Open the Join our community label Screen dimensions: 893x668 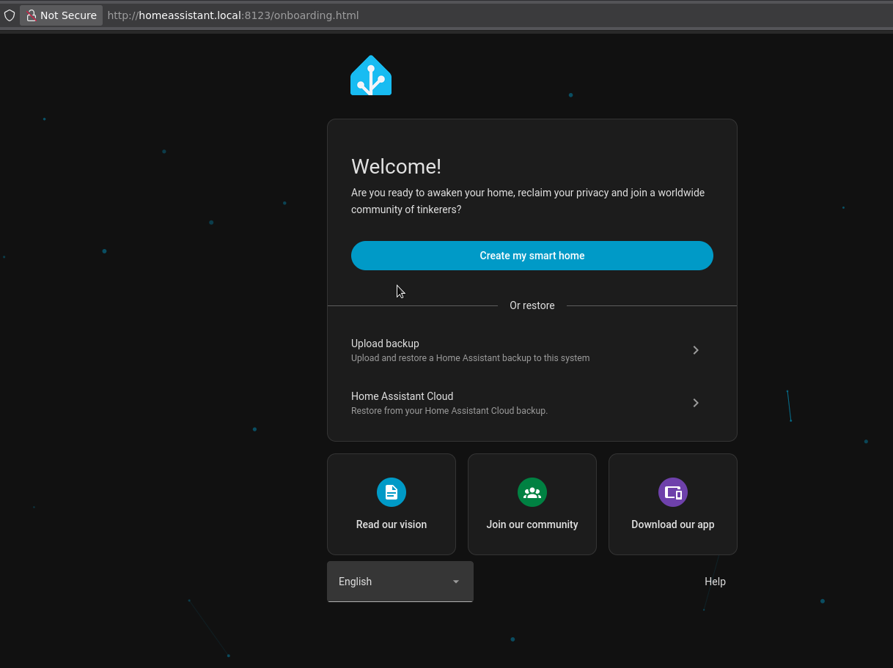[x=532, y=524]
